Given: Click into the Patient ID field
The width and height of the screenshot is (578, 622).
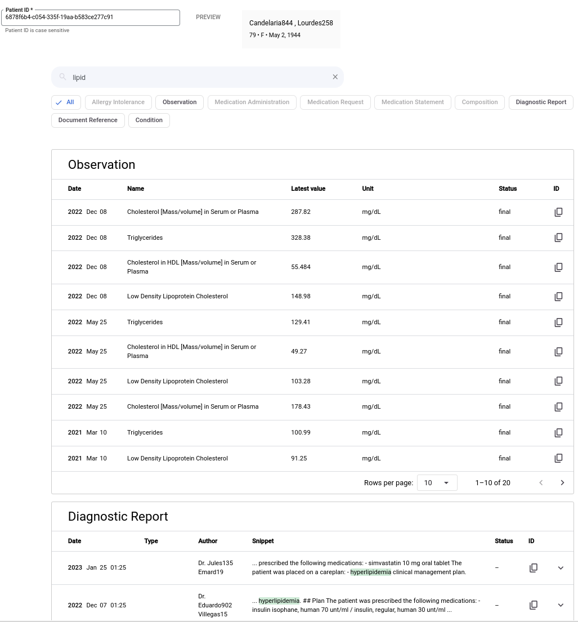Looking at the screenshot, I should pyautogui.click(x=90, y=17).
